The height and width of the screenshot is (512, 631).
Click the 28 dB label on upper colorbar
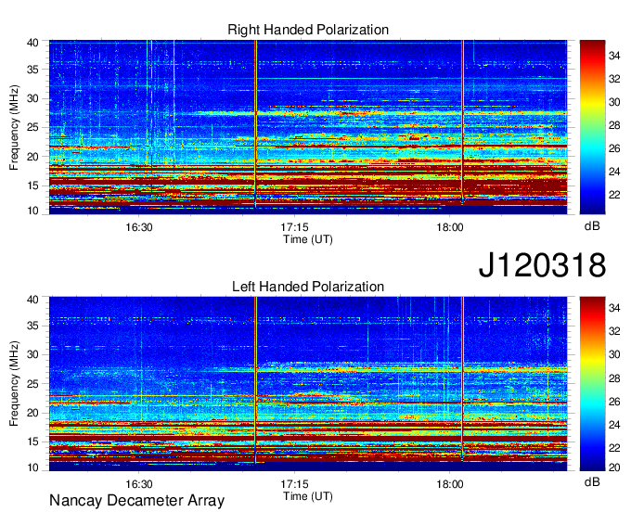[614, 125]
